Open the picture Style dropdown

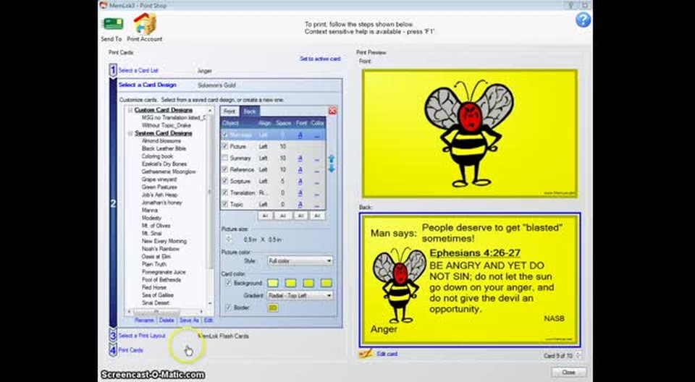tap(300, 261)
